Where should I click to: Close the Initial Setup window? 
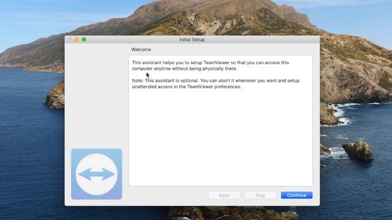[x=70, y=39]
